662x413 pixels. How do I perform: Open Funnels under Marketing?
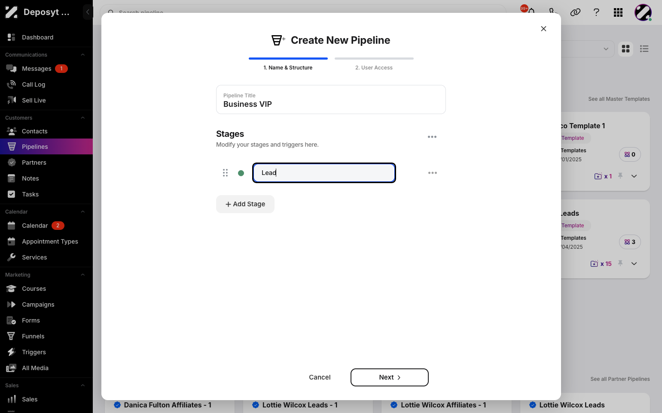point(46,336)
